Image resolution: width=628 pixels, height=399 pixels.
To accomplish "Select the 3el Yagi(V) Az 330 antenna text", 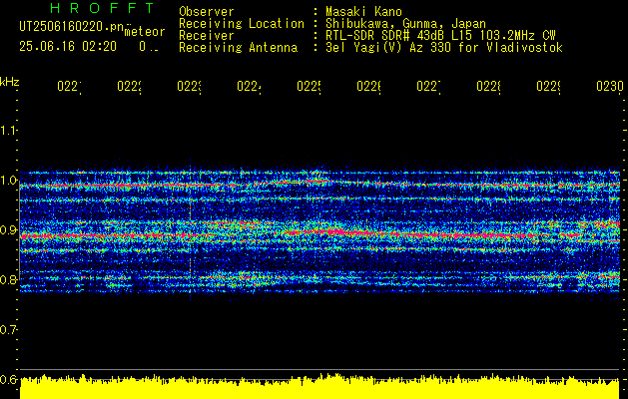I will [x=444, y=48].
